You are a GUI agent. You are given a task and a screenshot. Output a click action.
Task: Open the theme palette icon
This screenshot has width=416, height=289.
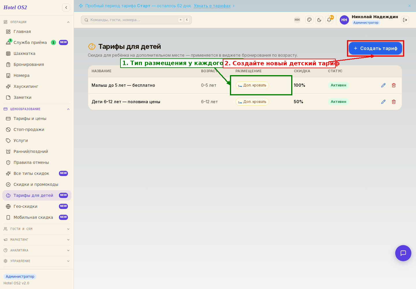click(309, 20)
